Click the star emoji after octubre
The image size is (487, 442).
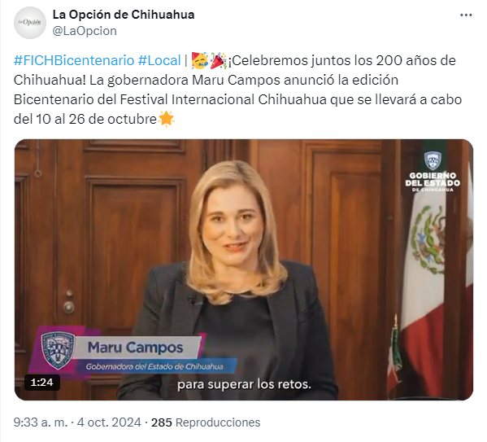tap(166, 119)
